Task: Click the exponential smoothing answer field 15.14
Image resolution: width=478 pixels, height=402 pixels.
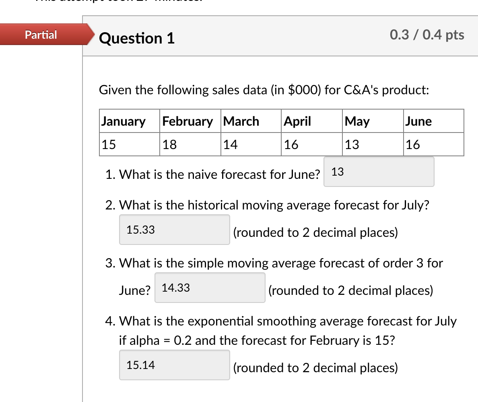Action: (x=174, y=365)
